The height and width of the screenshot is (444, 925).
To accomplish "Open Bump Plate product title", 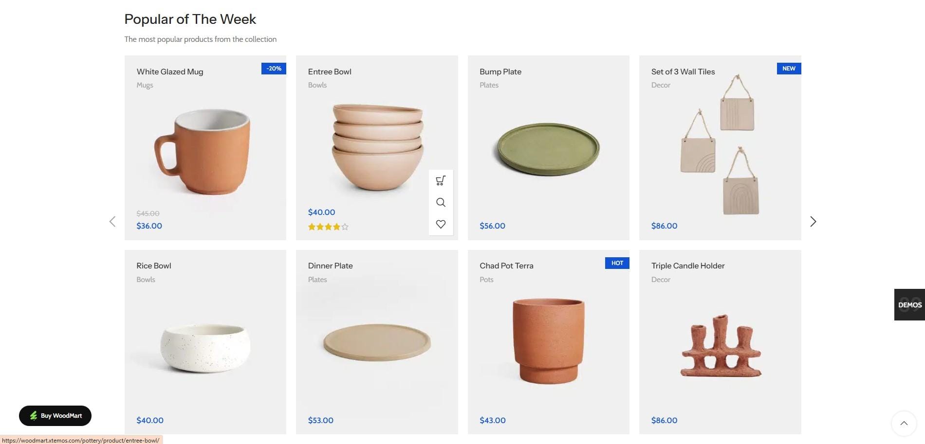I will coord(500,71).
